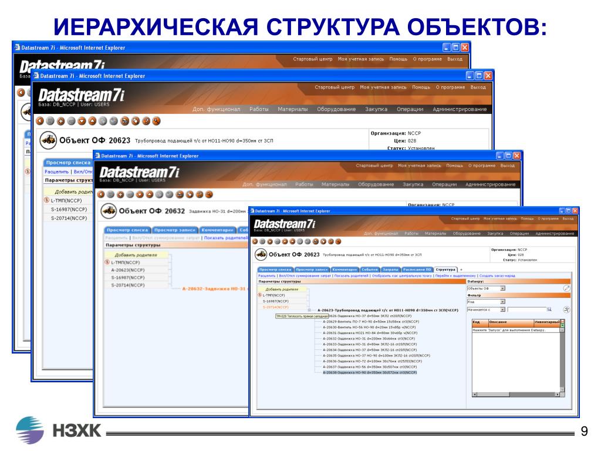The height and width of the screenshot is (451, 601).
Task: Click back arrow icon in large 20623 window toolbar
Action: [40, 121]
